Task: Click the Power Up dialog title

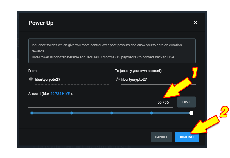Action: point(41,23)
